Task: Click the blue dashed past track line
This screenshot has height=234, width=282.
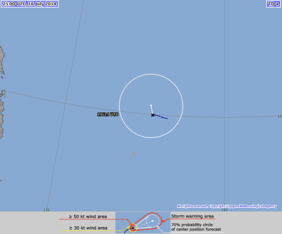Action: [161, 117]
